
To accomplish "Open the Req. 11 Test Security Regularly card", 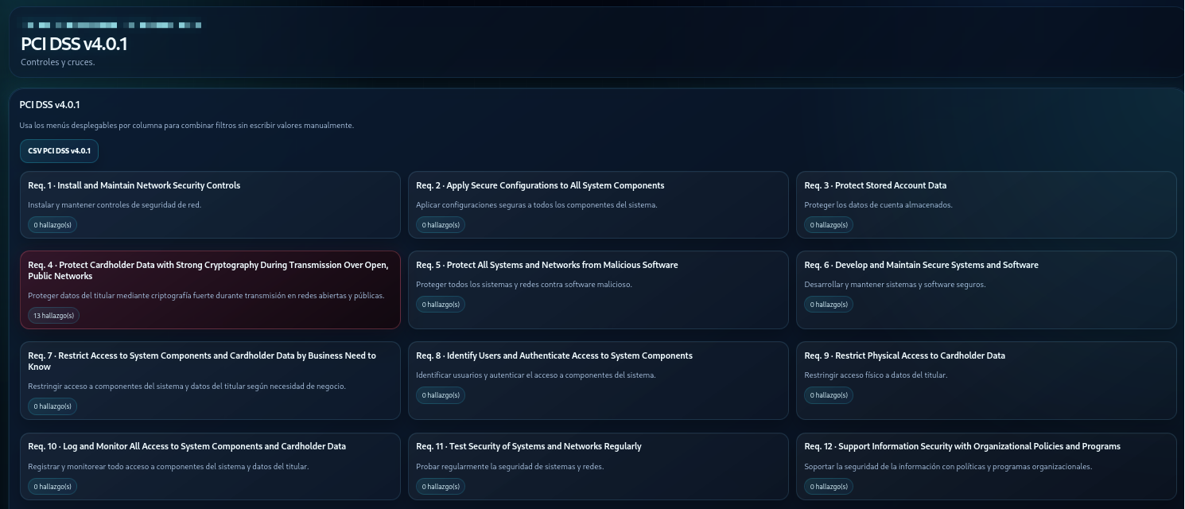I will click(x=598, y=466).
